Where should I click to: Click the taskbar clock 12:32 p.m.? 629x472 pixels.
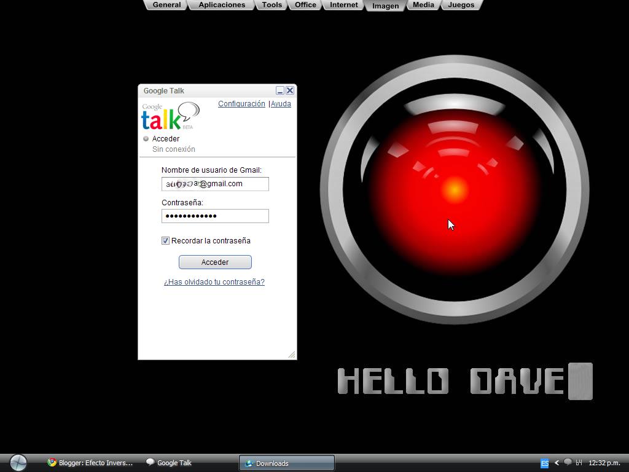[604, 463]
